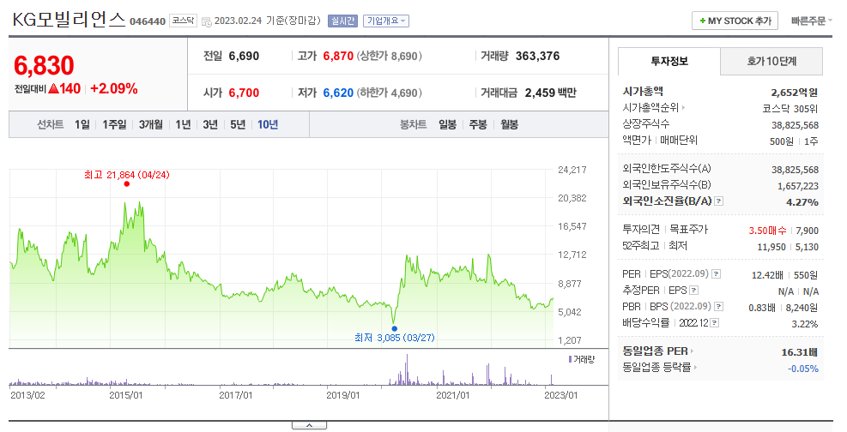
Task: Select the 1년 line chart range
Action: [183, 124]
